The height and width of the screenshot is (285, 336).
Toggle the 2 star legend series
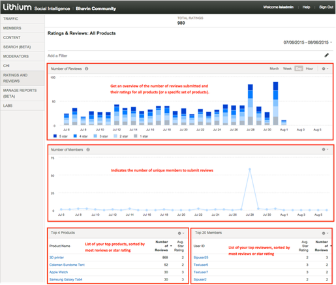click(121, 136)
